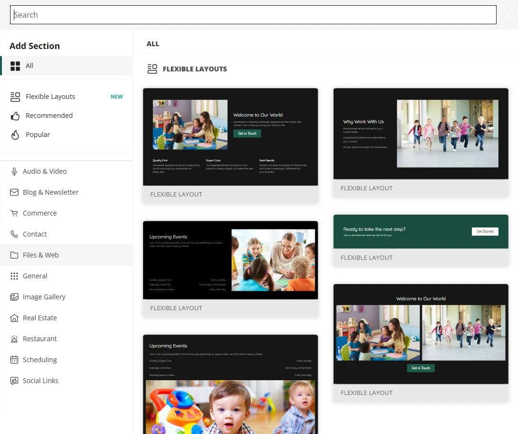The width and height of the screenshot is (518, 434).
Task: Open Social Links category label
Action: (x=40, y=381)
